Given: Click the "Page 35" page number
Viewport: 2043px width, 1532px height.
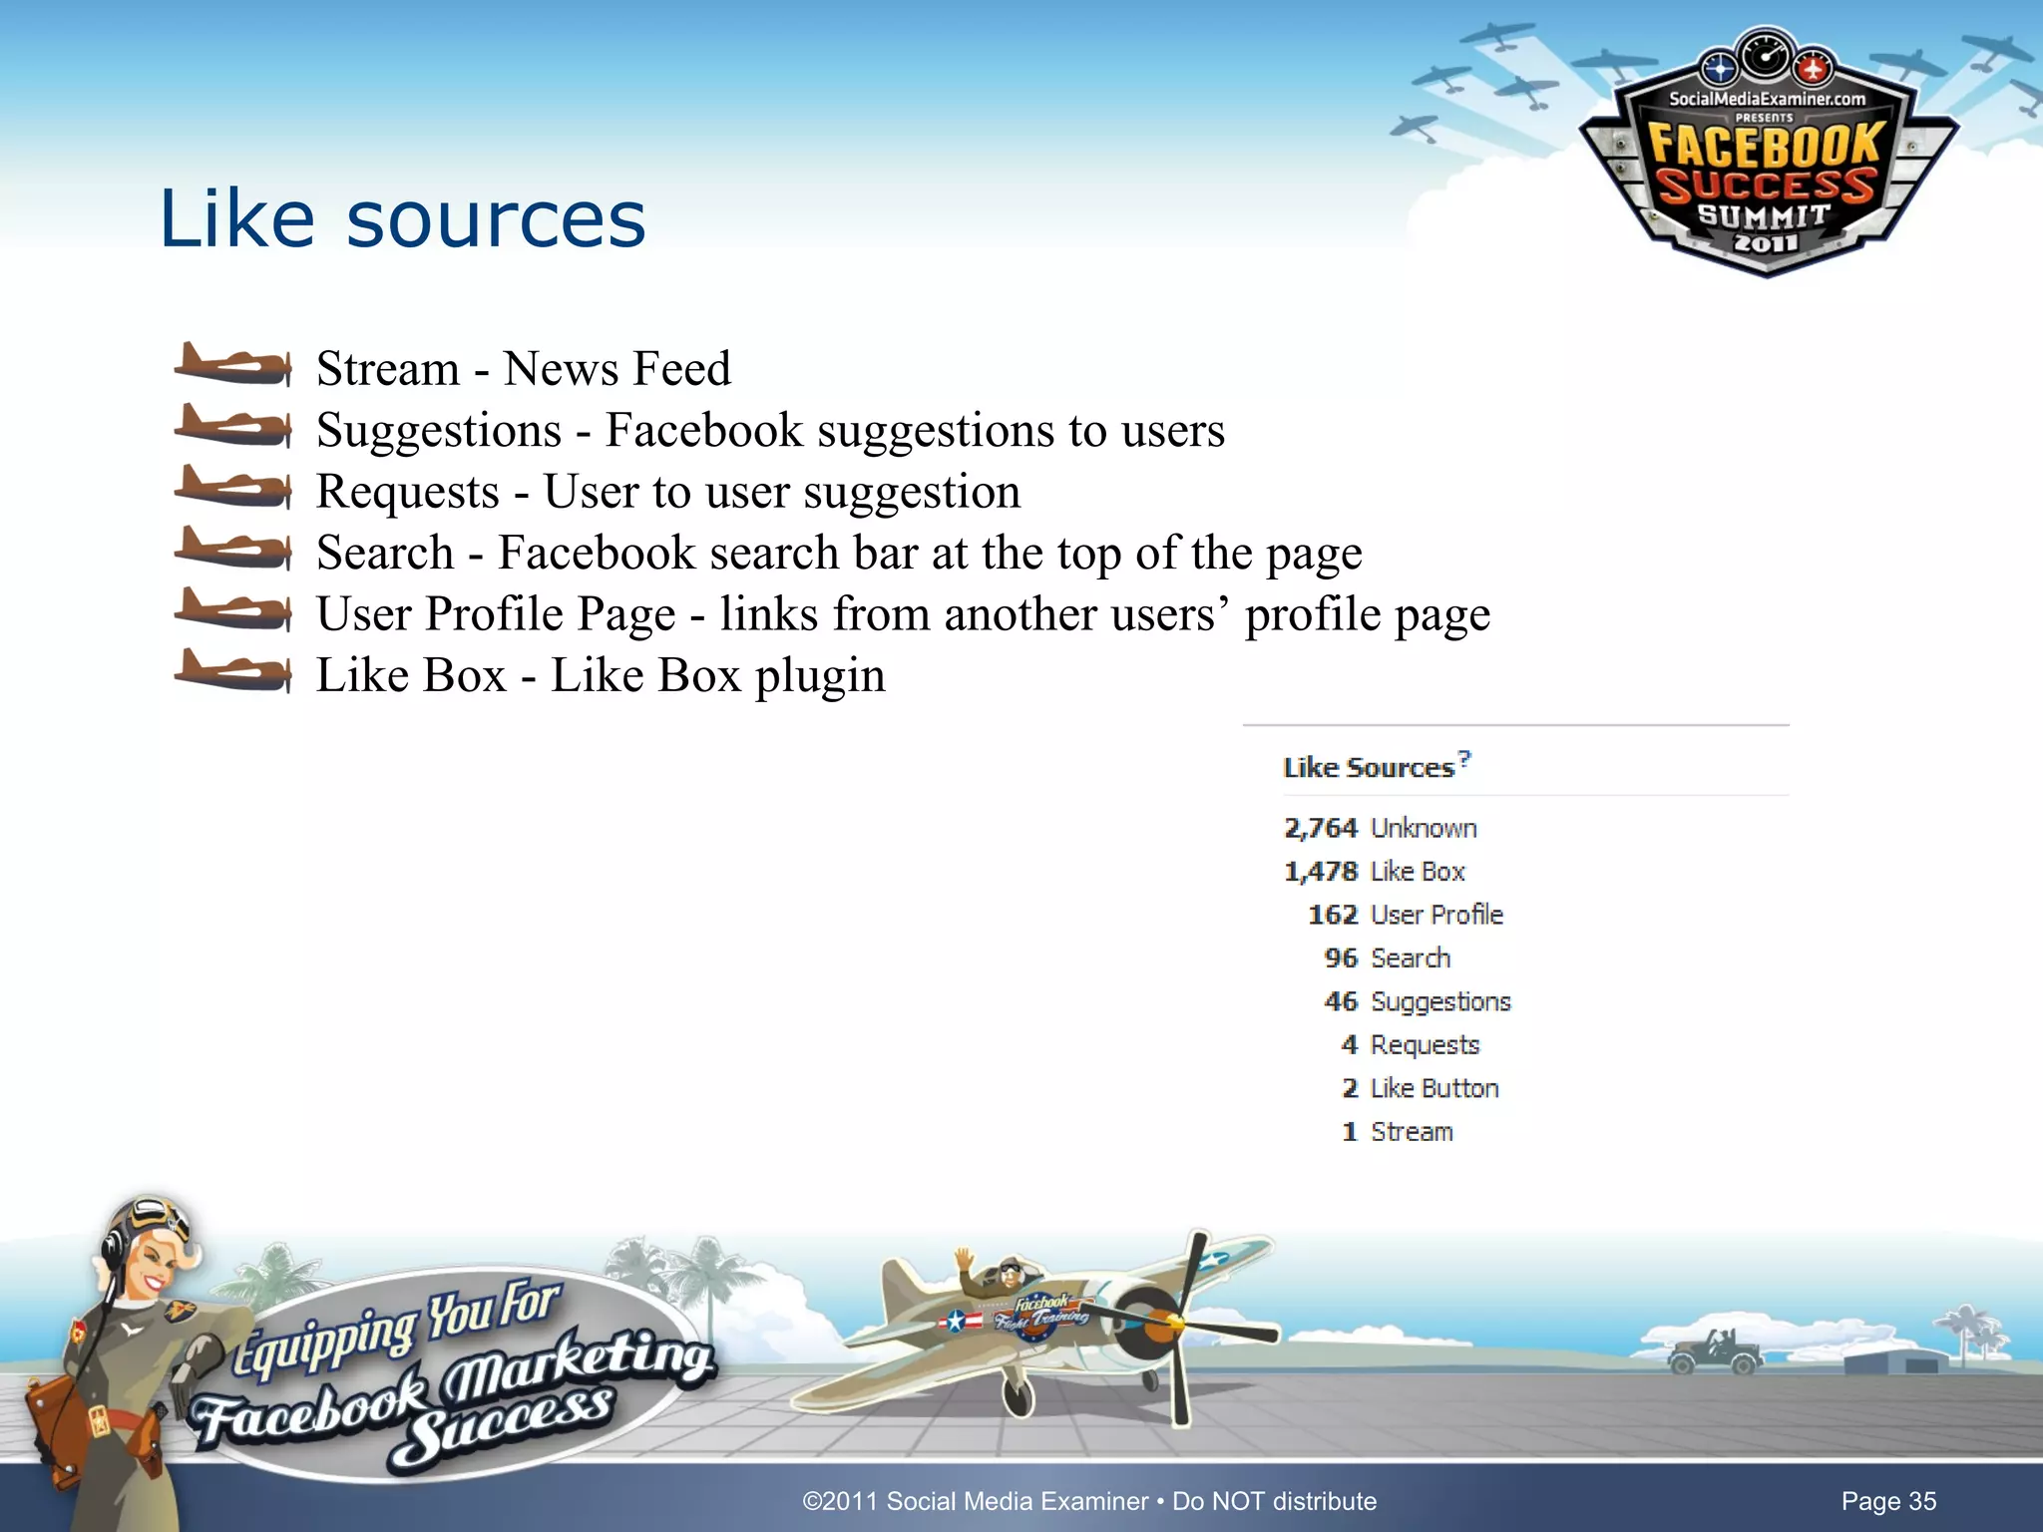Looking at the screenshot, I should [1888, 1501].
